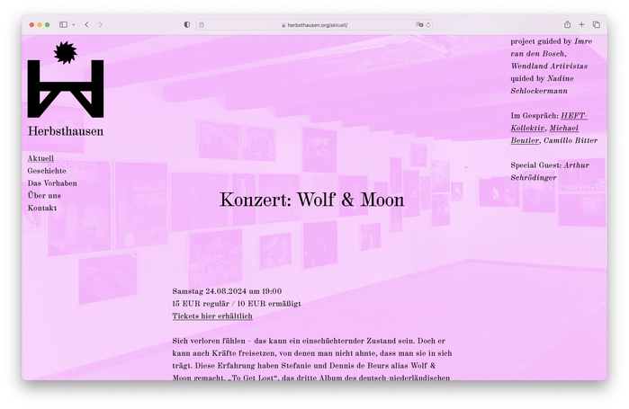Viewport: 629px width, 409px height.
Task: Click the Imre van den Bosch text
Action: pos(552,48)
